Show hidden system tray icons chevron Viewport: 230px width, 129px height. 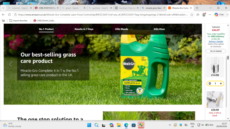click(x=170, y=125)
